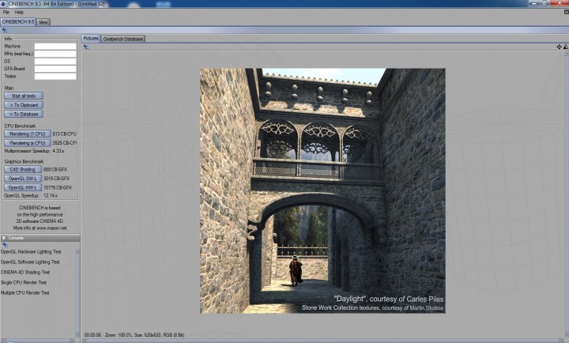Click the 888 CB-GFX result value
The height and width of the screenshot is (343, 569).
pyautogui.click(x=55, y=169)
